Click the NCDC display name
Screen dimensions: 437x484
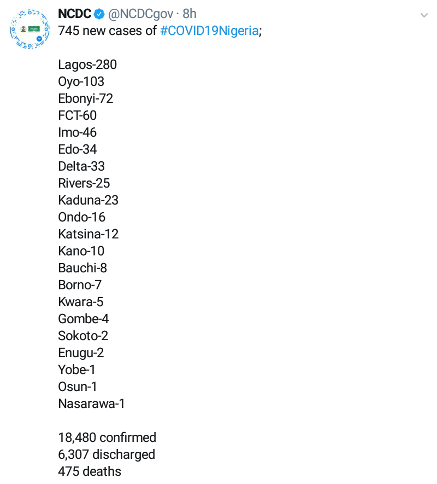74,14
